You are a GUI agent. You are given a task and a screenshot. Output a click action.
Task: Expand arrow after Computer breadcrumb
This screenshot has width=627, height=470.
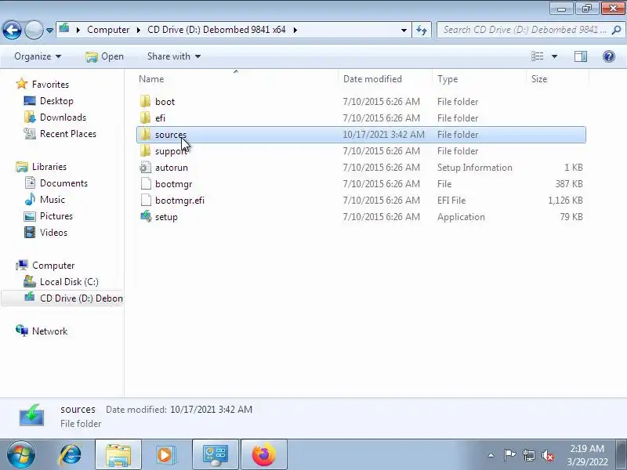click(139, 30)
